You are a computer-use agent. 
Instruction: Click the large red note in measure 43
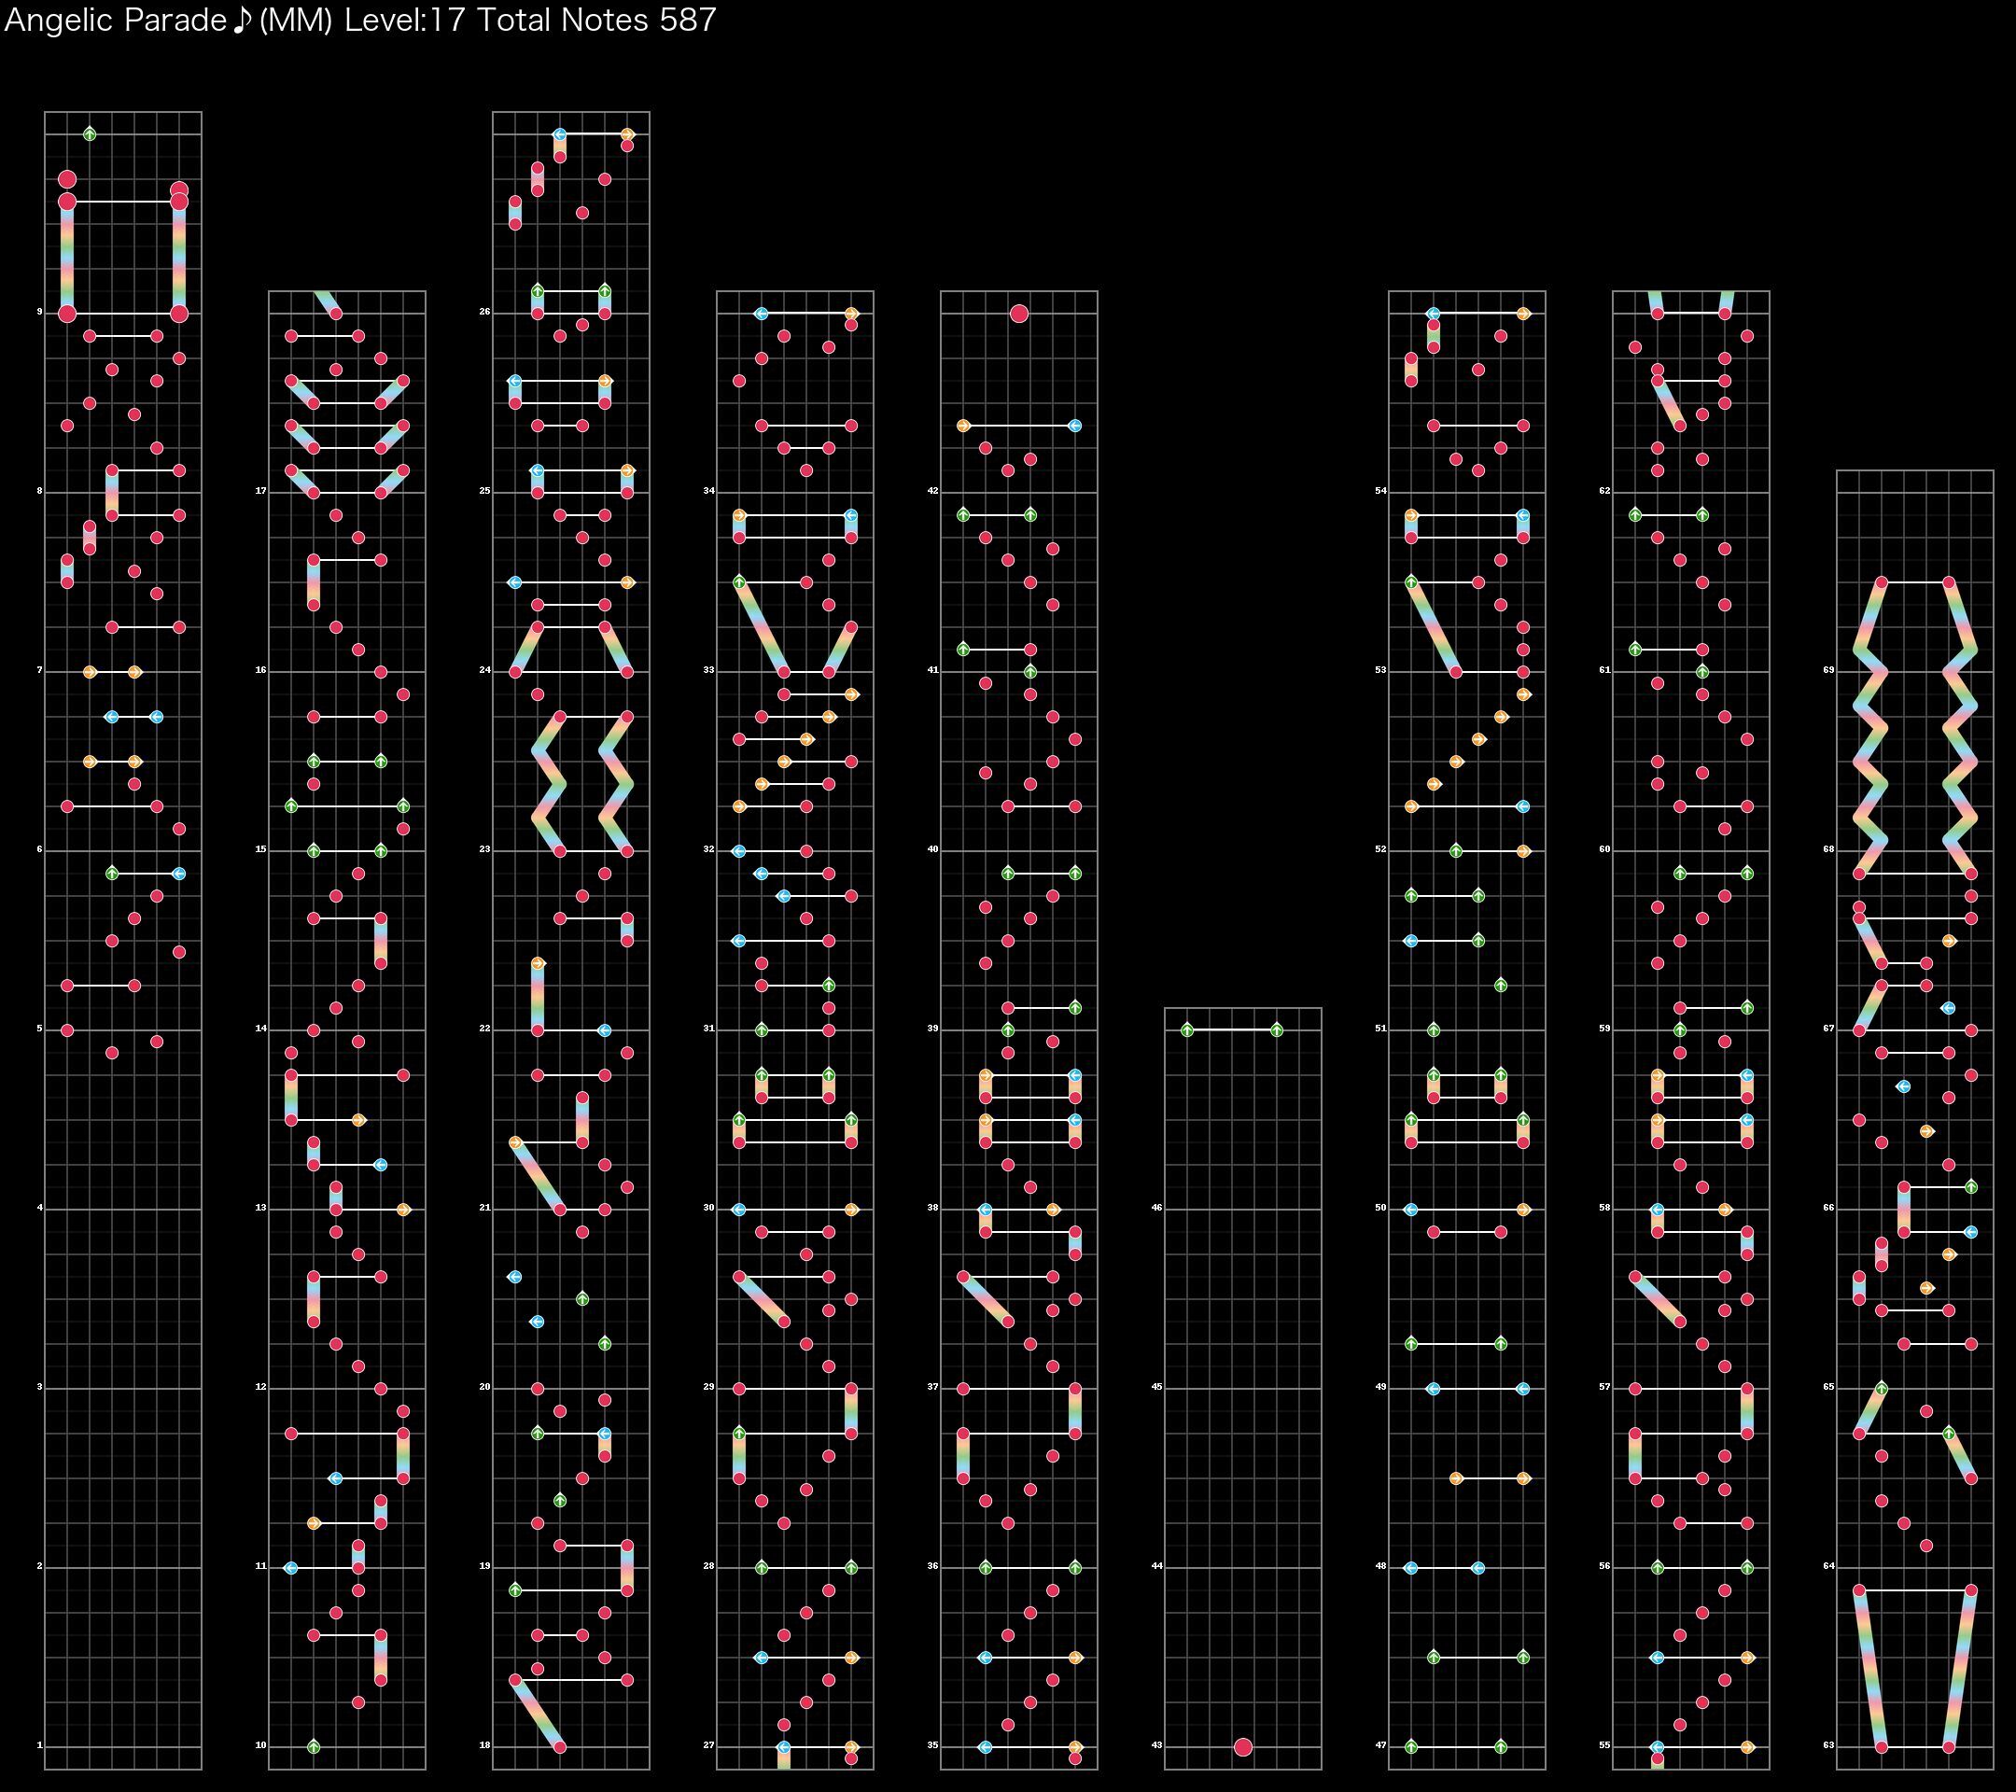tap(1243, 1746)
